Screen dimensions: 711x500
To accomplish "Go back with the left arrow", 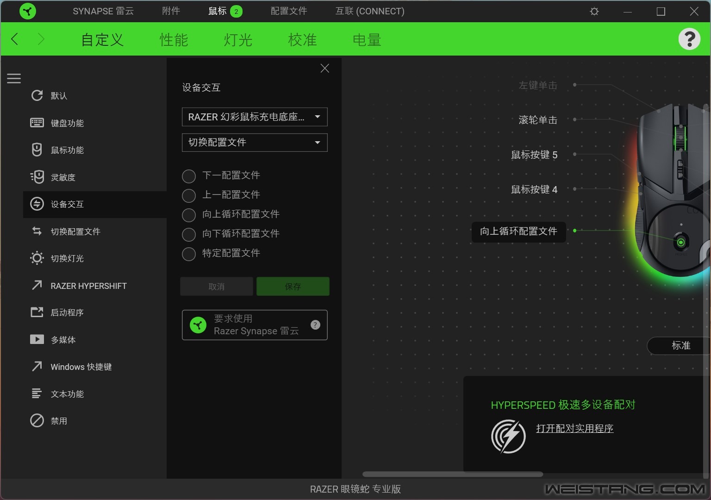I will coord(15,39).
